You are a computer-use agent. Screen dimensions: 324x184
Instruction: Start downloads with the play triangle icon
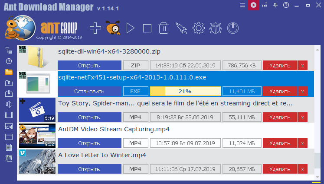(x=130, y=29)
